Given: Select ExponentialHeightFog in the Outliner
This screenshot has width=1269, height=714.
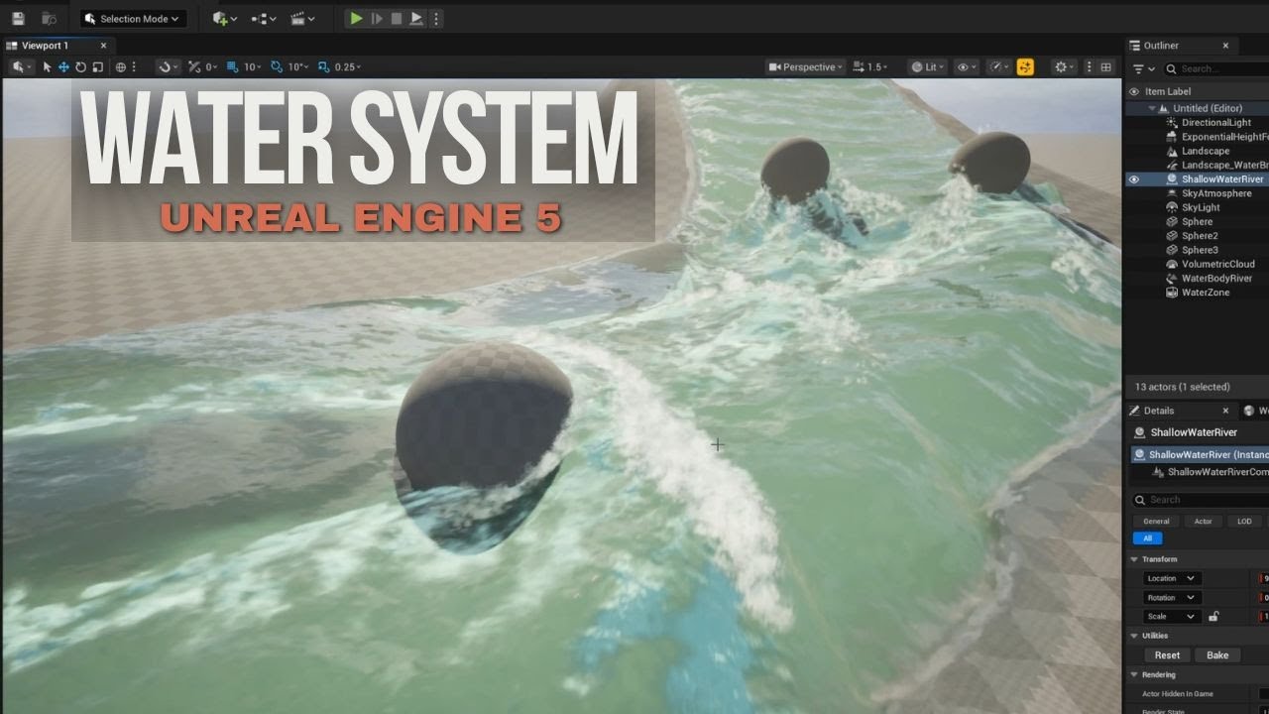Looking at the screenshot, I should [1224, 137].
